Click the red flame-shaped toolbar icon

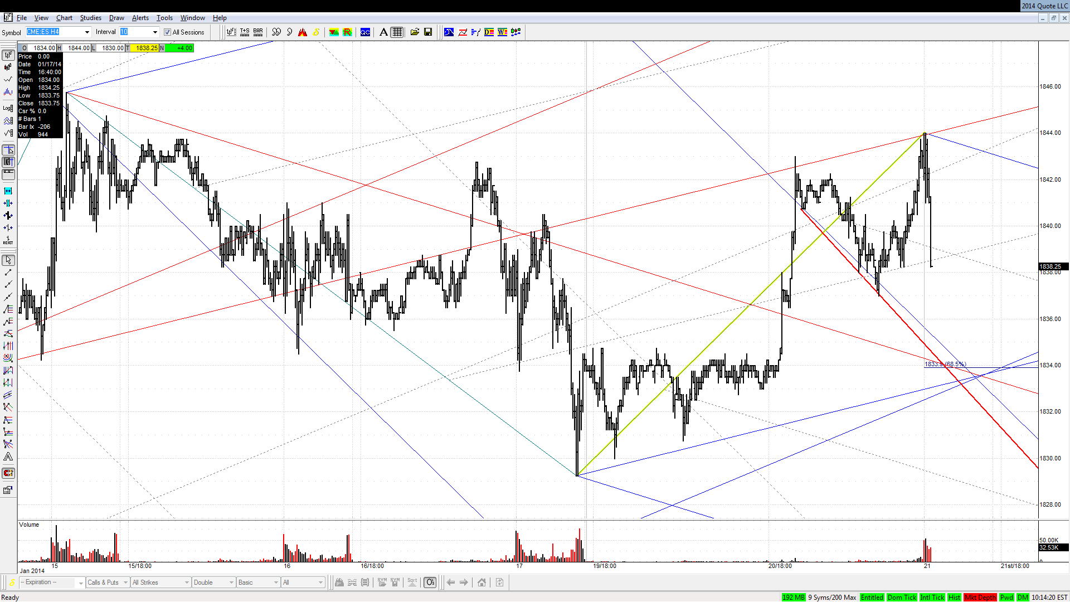303,32
